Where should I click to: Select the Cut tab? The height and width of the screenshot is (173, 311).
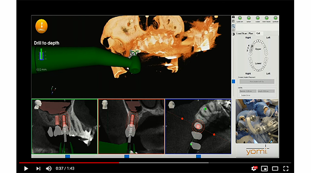[x=258, y=34]
